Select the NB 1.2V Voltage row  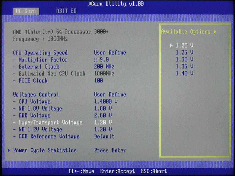[x=37, y=129]
